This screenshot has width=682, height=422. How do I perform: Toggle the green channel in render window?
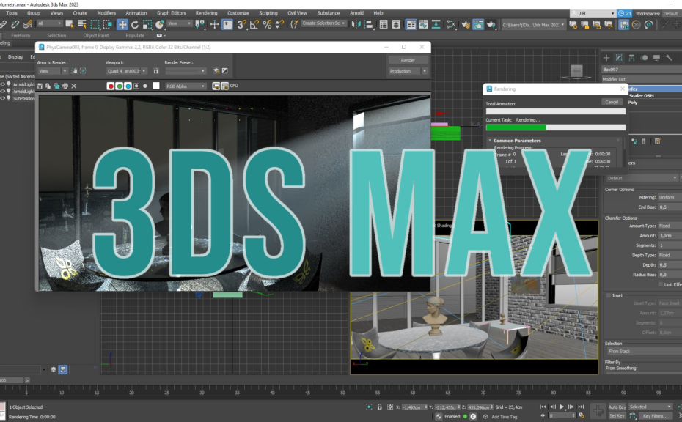click(x=120, y=86)
